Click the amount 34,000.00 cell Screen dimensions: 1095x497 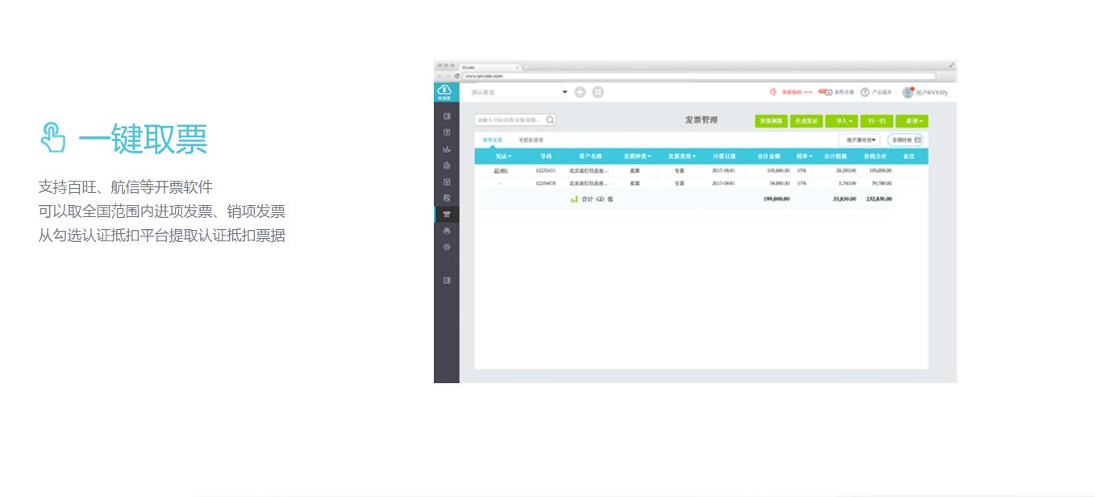(780, 183)
